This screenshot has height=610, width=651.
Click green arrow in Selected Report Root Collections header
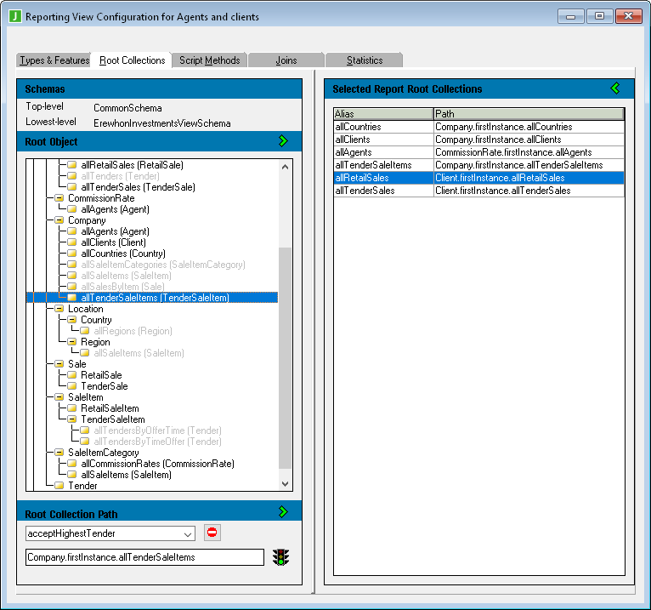[x=615, y=88]
